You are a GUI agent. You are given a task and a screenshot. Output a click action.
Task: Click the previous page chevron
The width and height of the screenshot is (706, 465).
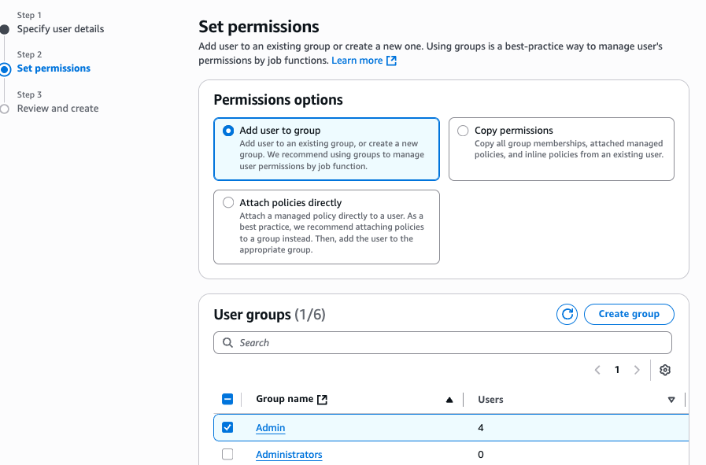click(597, 370)
